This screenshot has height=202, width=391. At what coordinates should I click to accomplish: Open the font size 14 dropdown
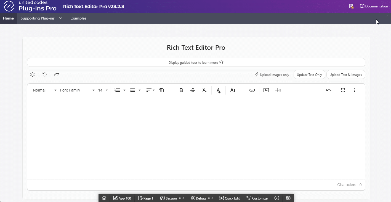103,90
